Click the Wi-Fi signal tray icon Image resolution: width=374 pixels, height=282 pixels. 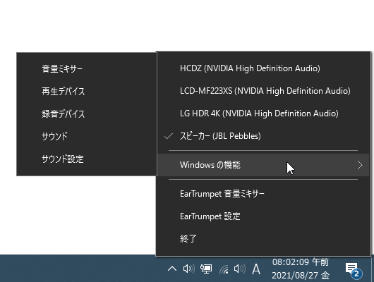tap(224, 269)
